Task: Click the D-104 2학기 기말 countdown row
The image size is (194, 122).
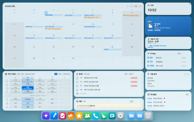Action: [x=166, y=66]
